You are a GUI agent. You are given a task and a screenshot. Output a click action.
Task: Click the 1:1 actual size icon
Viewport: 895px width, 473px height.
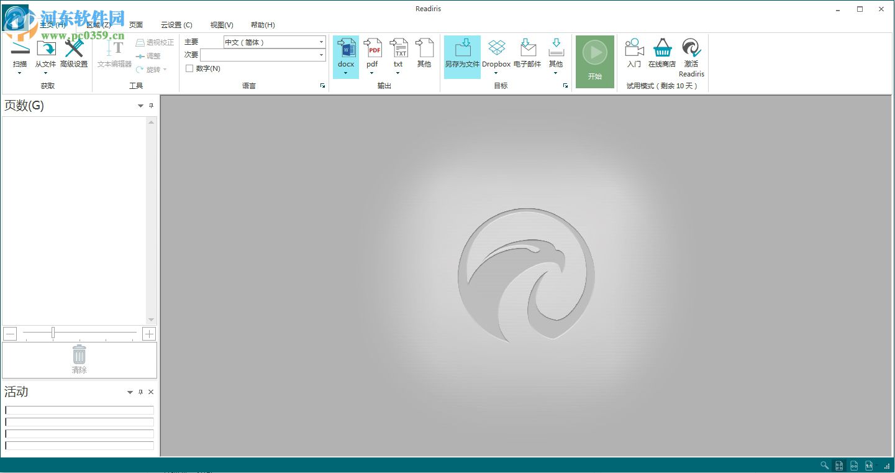pyautogui.click(x=869, y=465)
